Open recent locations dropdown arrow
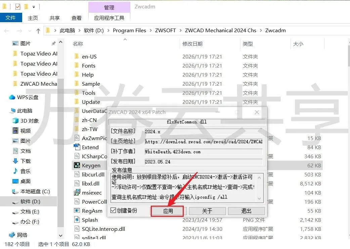 (x=30, y=31)
